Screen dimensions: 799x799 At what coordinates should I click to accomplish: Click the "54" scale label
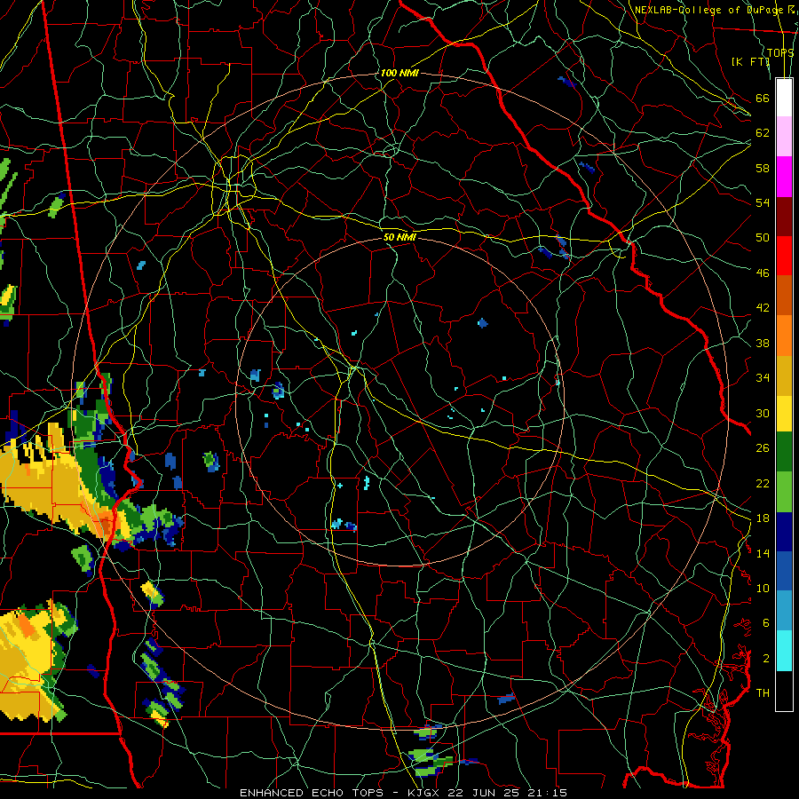tap(763, 202)
